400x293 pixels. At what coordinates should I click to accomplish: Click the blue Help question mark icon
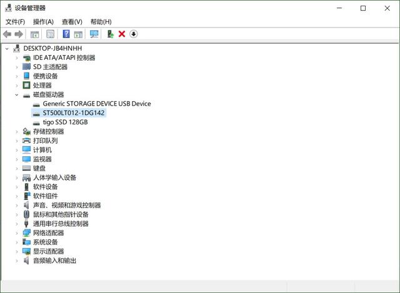click(66, 34)
